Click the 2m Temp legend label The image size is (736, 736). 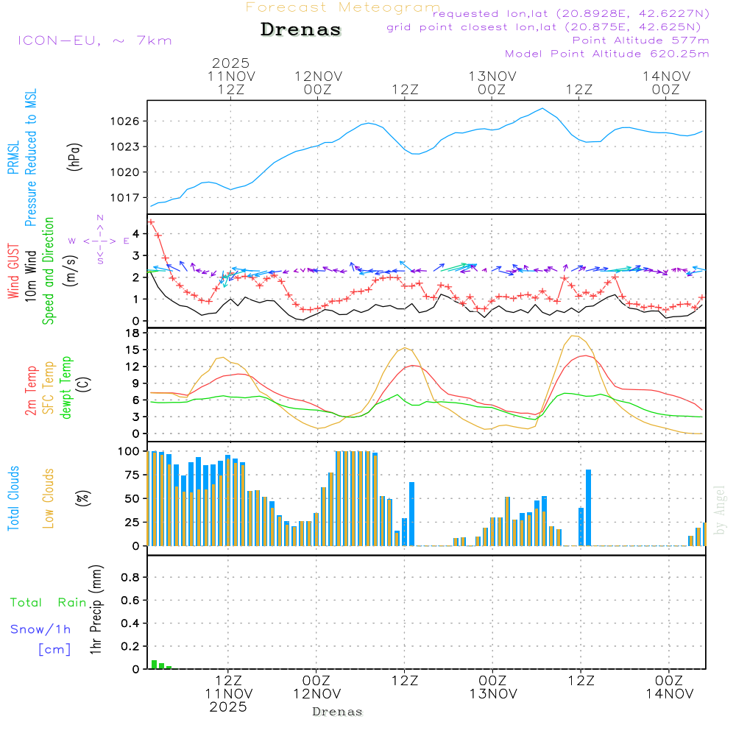point(32,389)
